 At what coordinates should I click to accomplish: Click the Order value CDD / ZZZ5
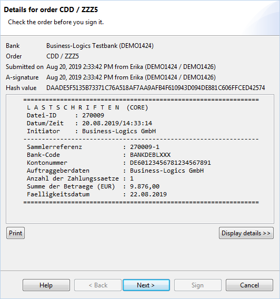point(63,56)
